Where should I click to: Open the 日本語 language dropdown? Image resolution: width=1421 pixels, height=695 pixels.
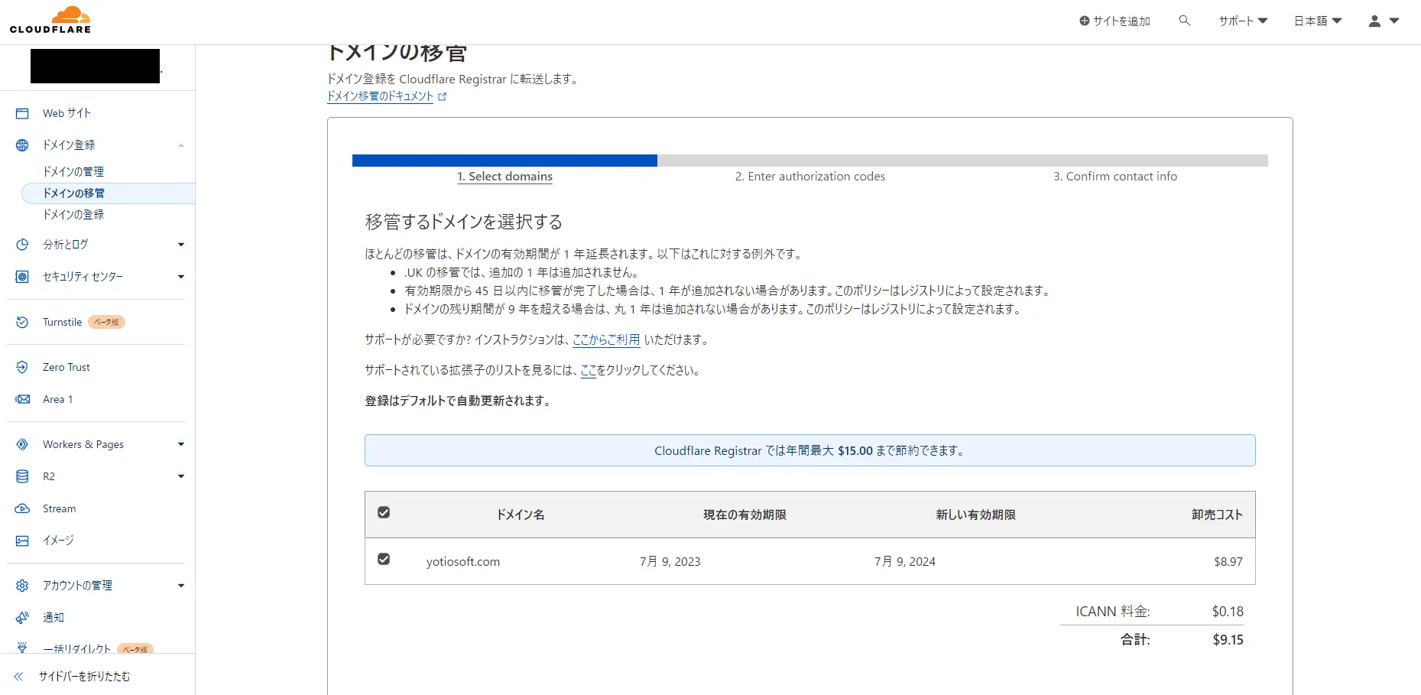(x=1318, y=21)
